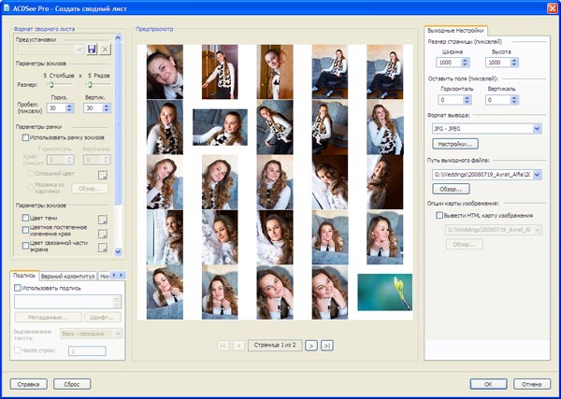
Task: Click the delete preset X icon
Action: (x=105, y=49)
